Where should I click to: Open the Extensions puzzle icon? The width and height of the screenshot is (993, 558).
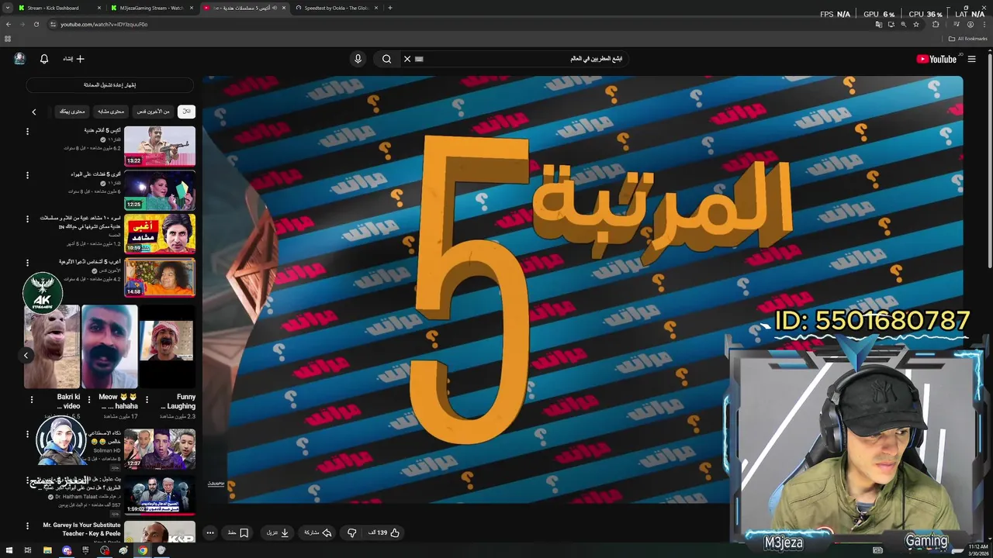tap(936, 24)
